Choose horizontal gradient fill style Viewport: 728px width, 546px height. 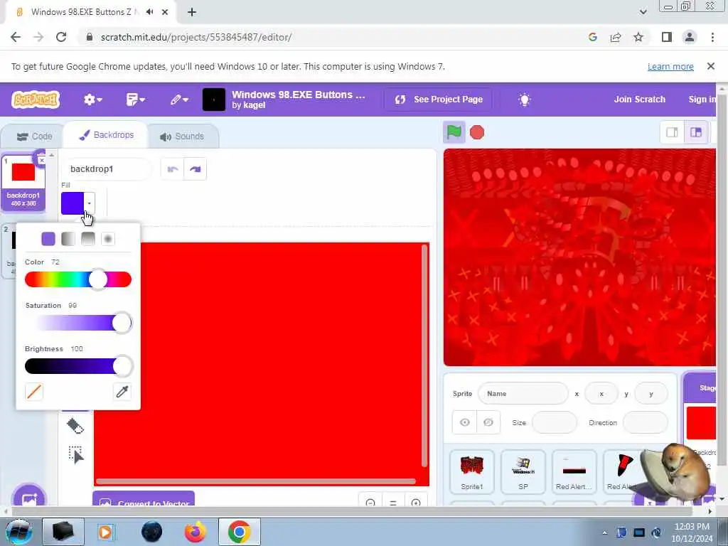[68, 239]
